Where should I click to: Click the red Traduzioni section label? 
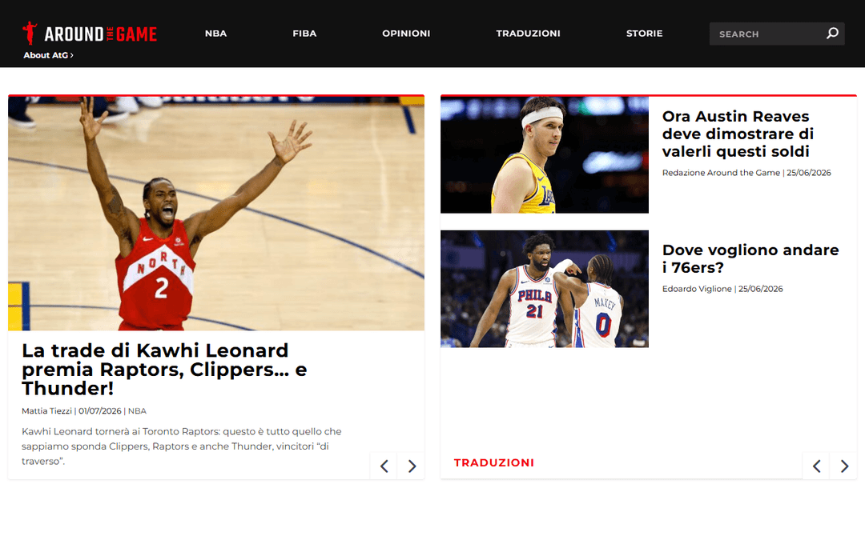point(493,463)
